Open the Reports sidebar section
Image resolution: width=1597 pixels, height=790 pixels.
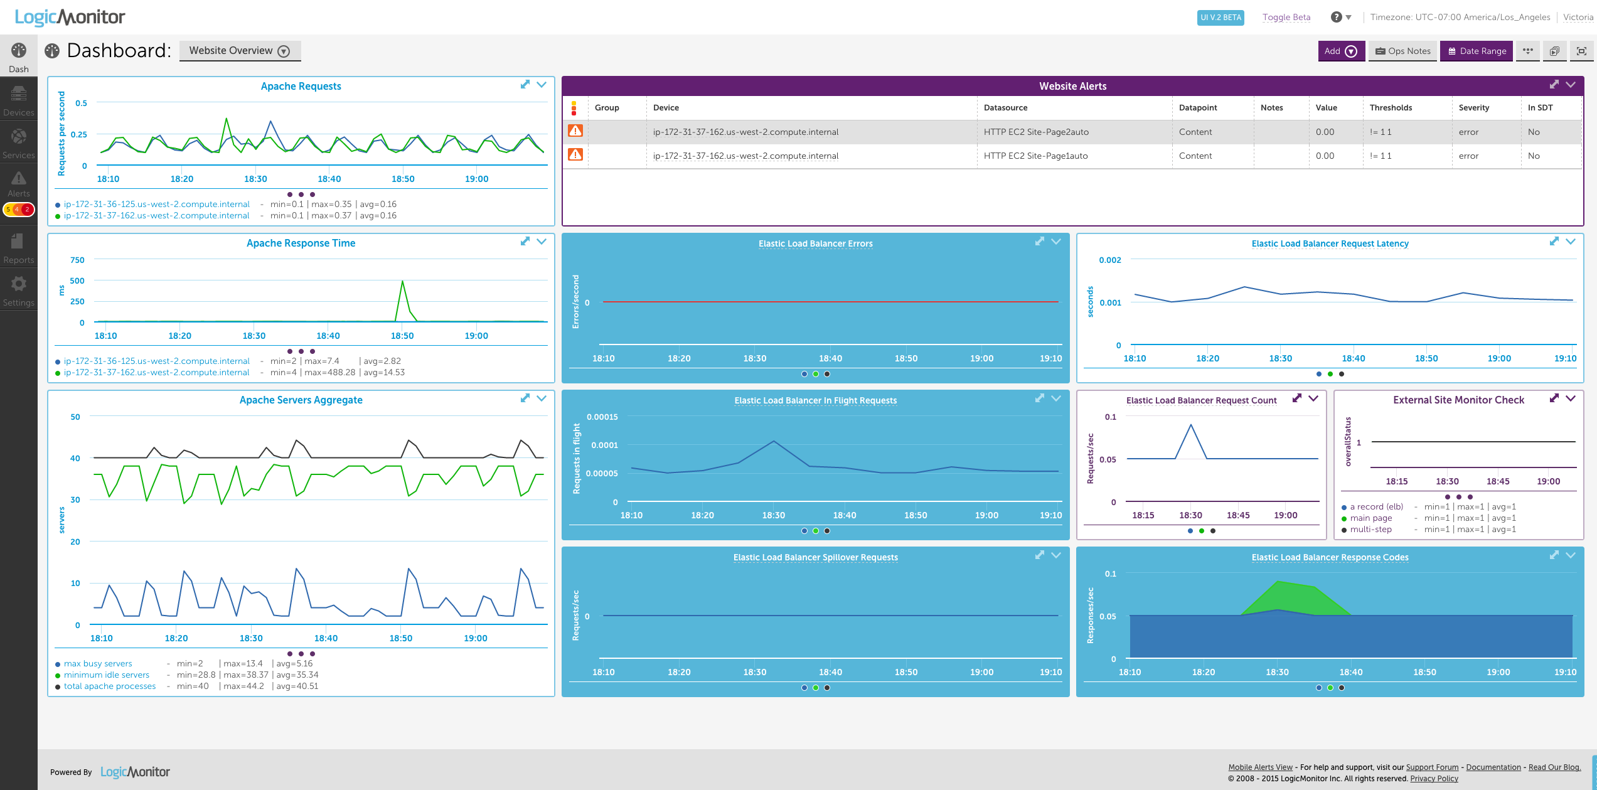19,248
